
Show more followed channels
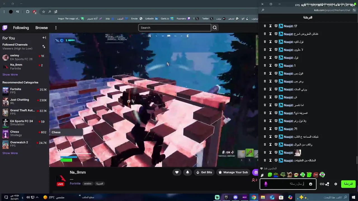point(10,75)
